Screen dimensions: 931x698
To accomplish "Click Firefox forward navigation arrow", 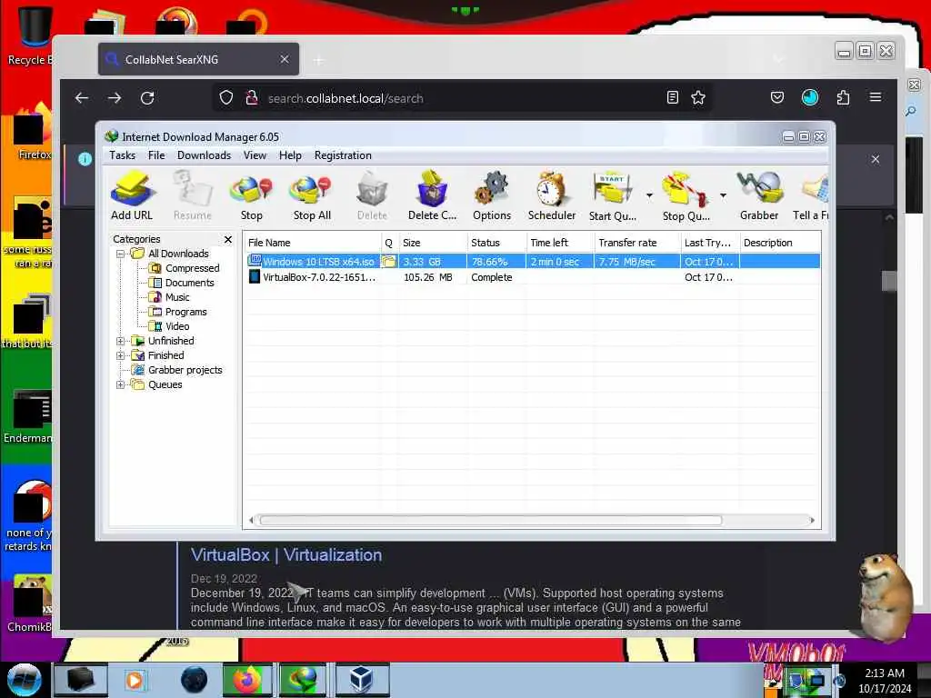I will coord(115,98).
